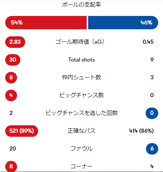Select the blue 6 fouls badge

(152, 149)
